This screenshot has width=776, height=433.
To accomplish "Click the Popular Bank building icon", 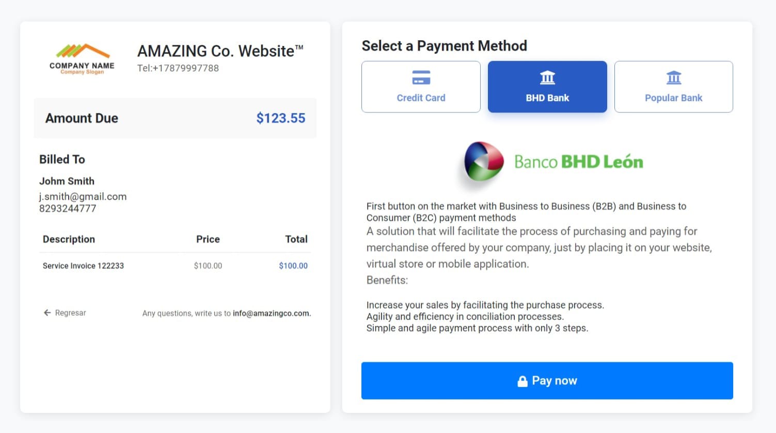I will pos(673,77).
